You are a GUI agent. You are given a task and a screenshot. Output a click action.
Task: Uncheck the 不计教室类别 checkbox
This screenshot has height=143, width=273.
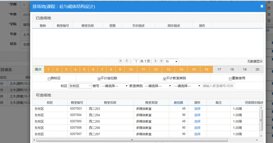[x=164, y=79]
